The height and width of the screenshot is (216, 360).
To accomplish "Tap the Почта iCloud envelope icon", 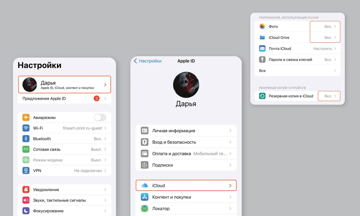I will pyautogui.click(x=262, y=49).
